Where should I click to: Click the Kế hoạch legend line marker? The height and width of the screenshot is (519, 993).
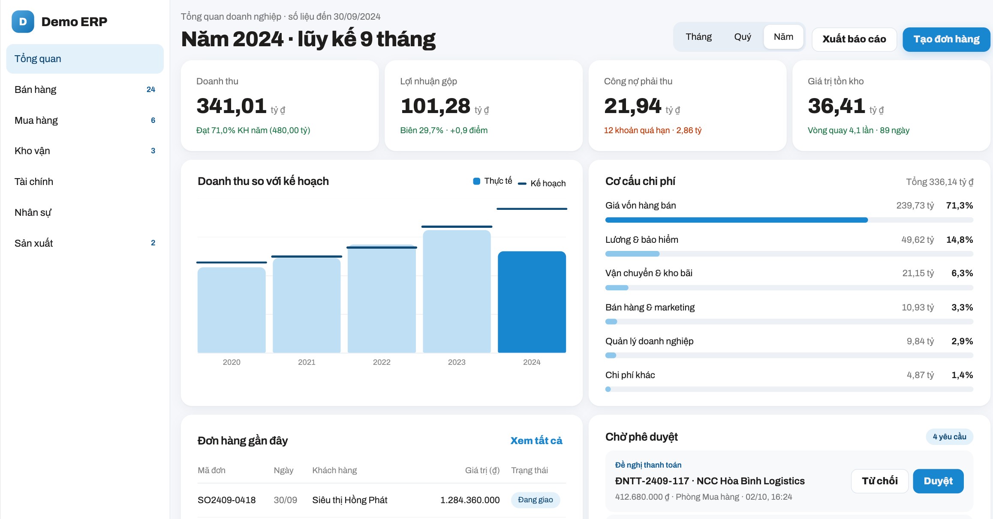(x=522, y=184)
